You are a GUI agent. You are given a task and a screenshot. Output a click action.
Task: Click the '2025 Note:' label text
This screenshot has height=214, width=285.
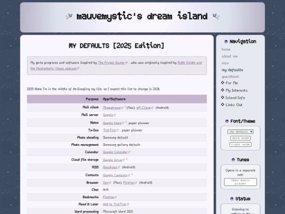coord(34,89)
